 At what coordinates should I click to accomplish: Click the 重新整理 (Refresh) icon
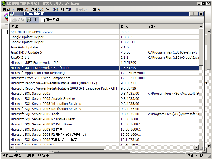click(x=43, y=20)
